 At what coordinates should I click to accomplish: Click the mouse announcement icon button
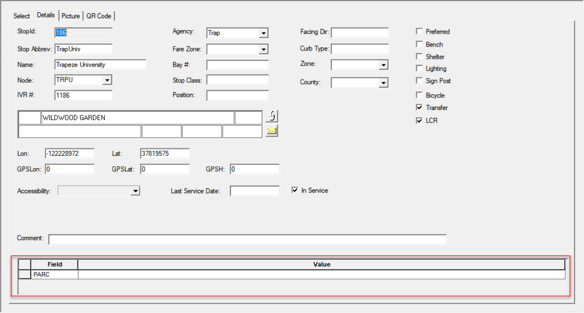pos(271,116)
